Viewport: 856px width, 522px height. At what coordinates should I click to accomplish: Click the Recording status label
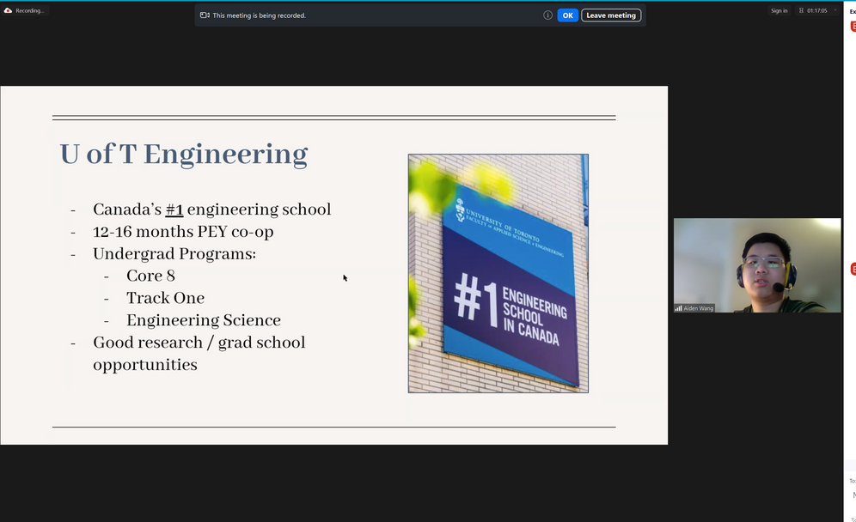click(x=29, y=10)
